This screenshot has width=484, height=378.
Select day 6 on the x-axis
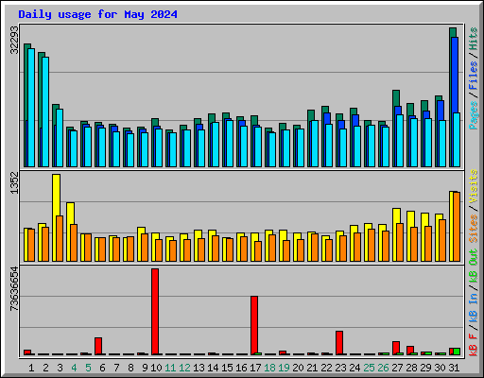tap(102, 368)
